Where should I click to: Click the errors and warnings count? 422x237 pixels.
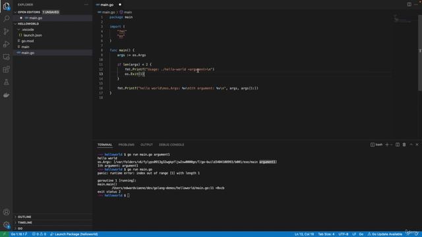[x=39, y=234]
